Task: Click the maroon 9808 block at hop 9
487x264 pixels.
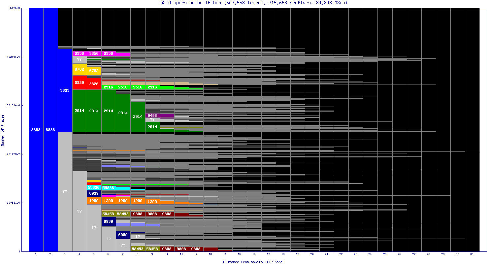Action: point(152,214)
